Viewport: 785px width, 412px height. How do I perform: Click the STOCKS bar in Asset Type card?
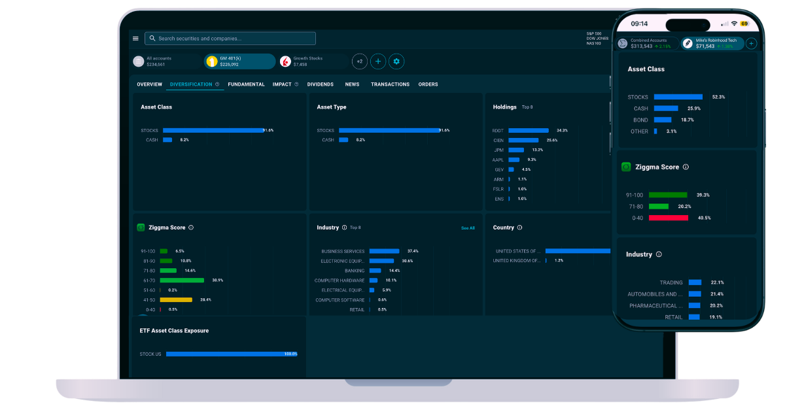point(389,130)
